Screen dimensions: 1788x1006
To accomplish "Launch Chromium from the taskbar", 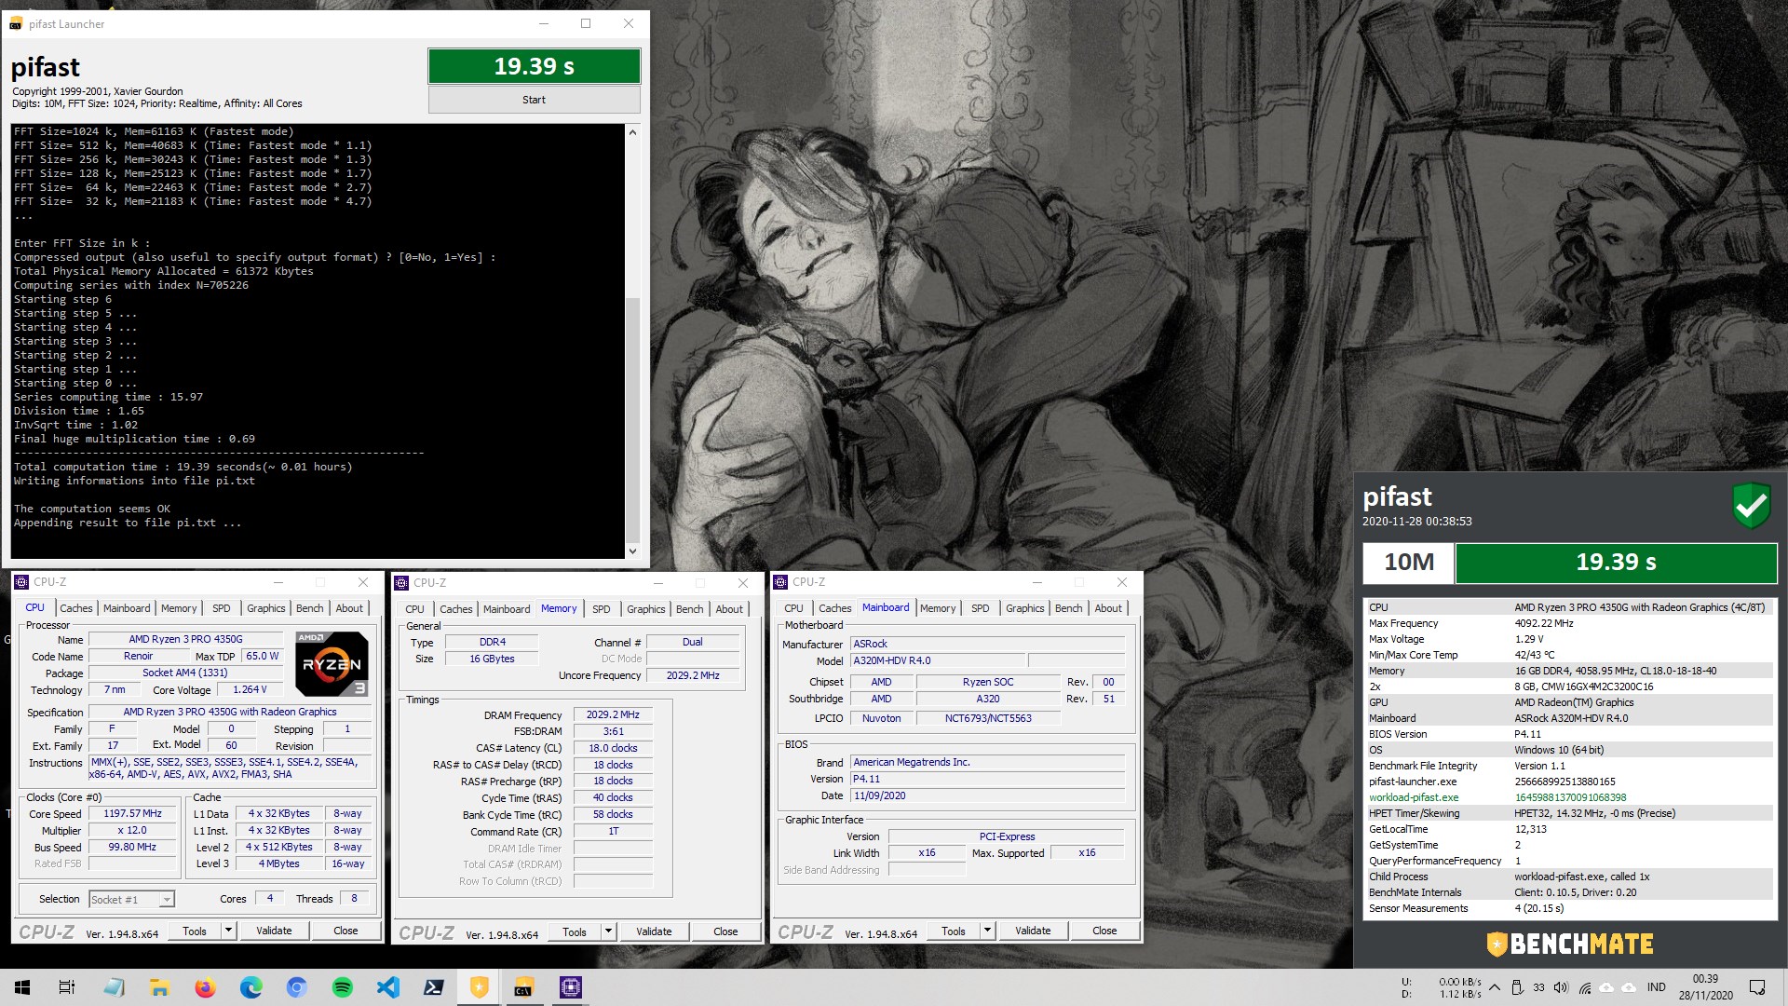I will [296, 987].
